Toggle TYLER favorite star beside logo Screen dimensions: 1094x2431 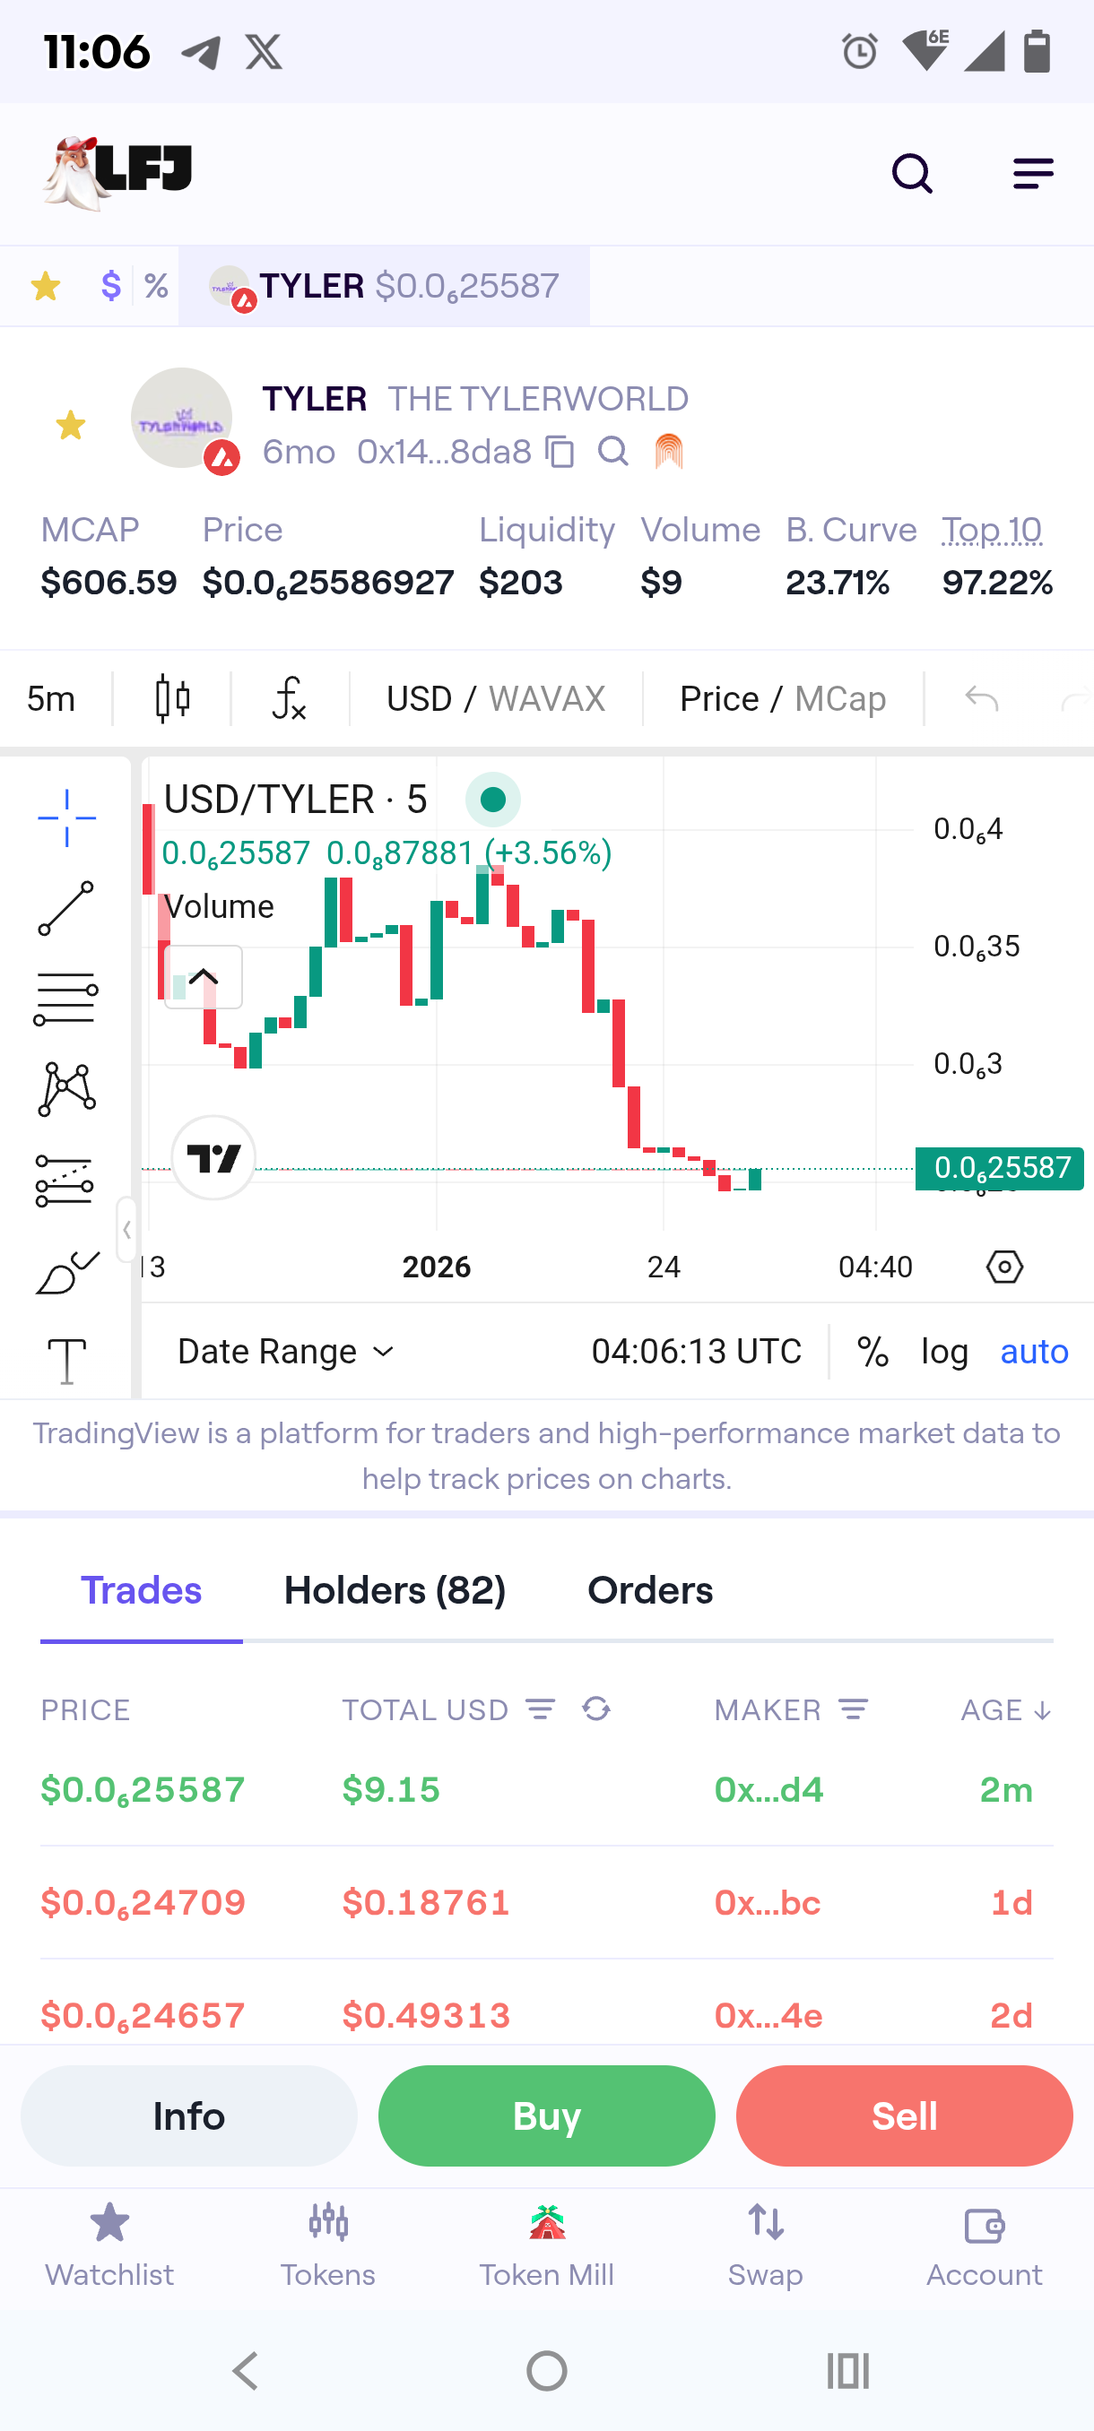[70, 425]
